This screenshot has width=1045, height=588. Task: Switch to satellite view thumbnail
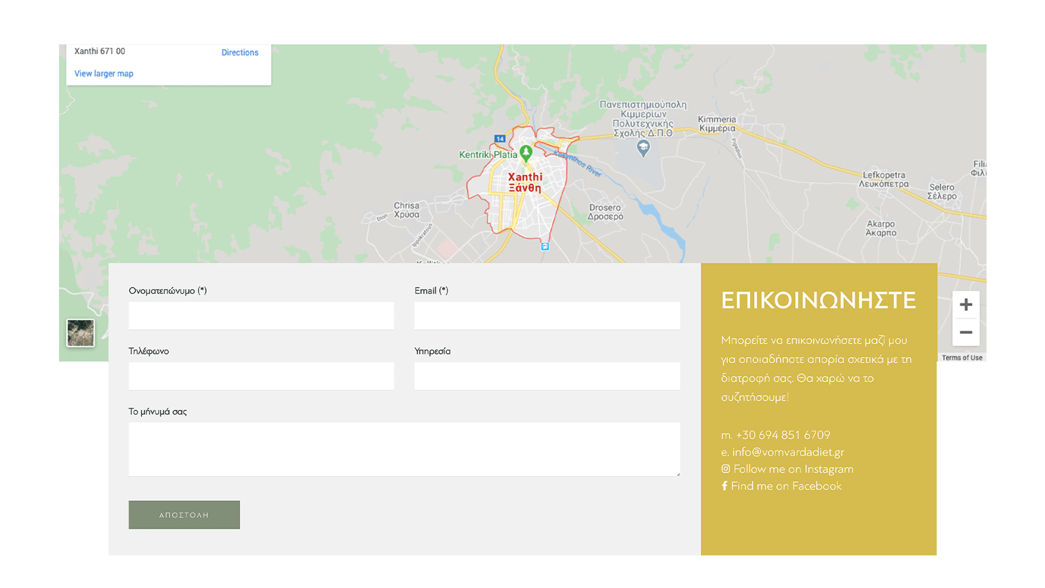(x=81, y=333)
